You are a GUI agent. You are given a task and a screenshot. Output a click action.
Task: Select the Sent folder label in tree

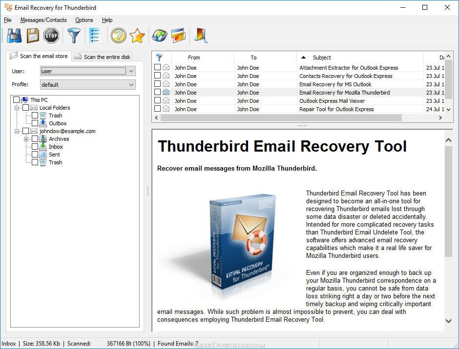tap(55, 155)
